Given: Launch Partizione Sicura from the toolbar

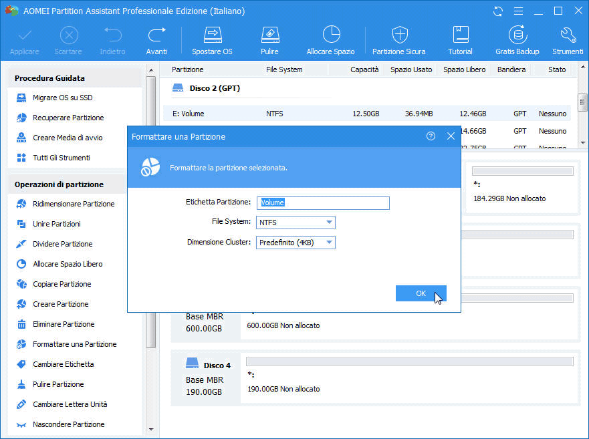Looking at the screenshot, I should coord(399,40).
